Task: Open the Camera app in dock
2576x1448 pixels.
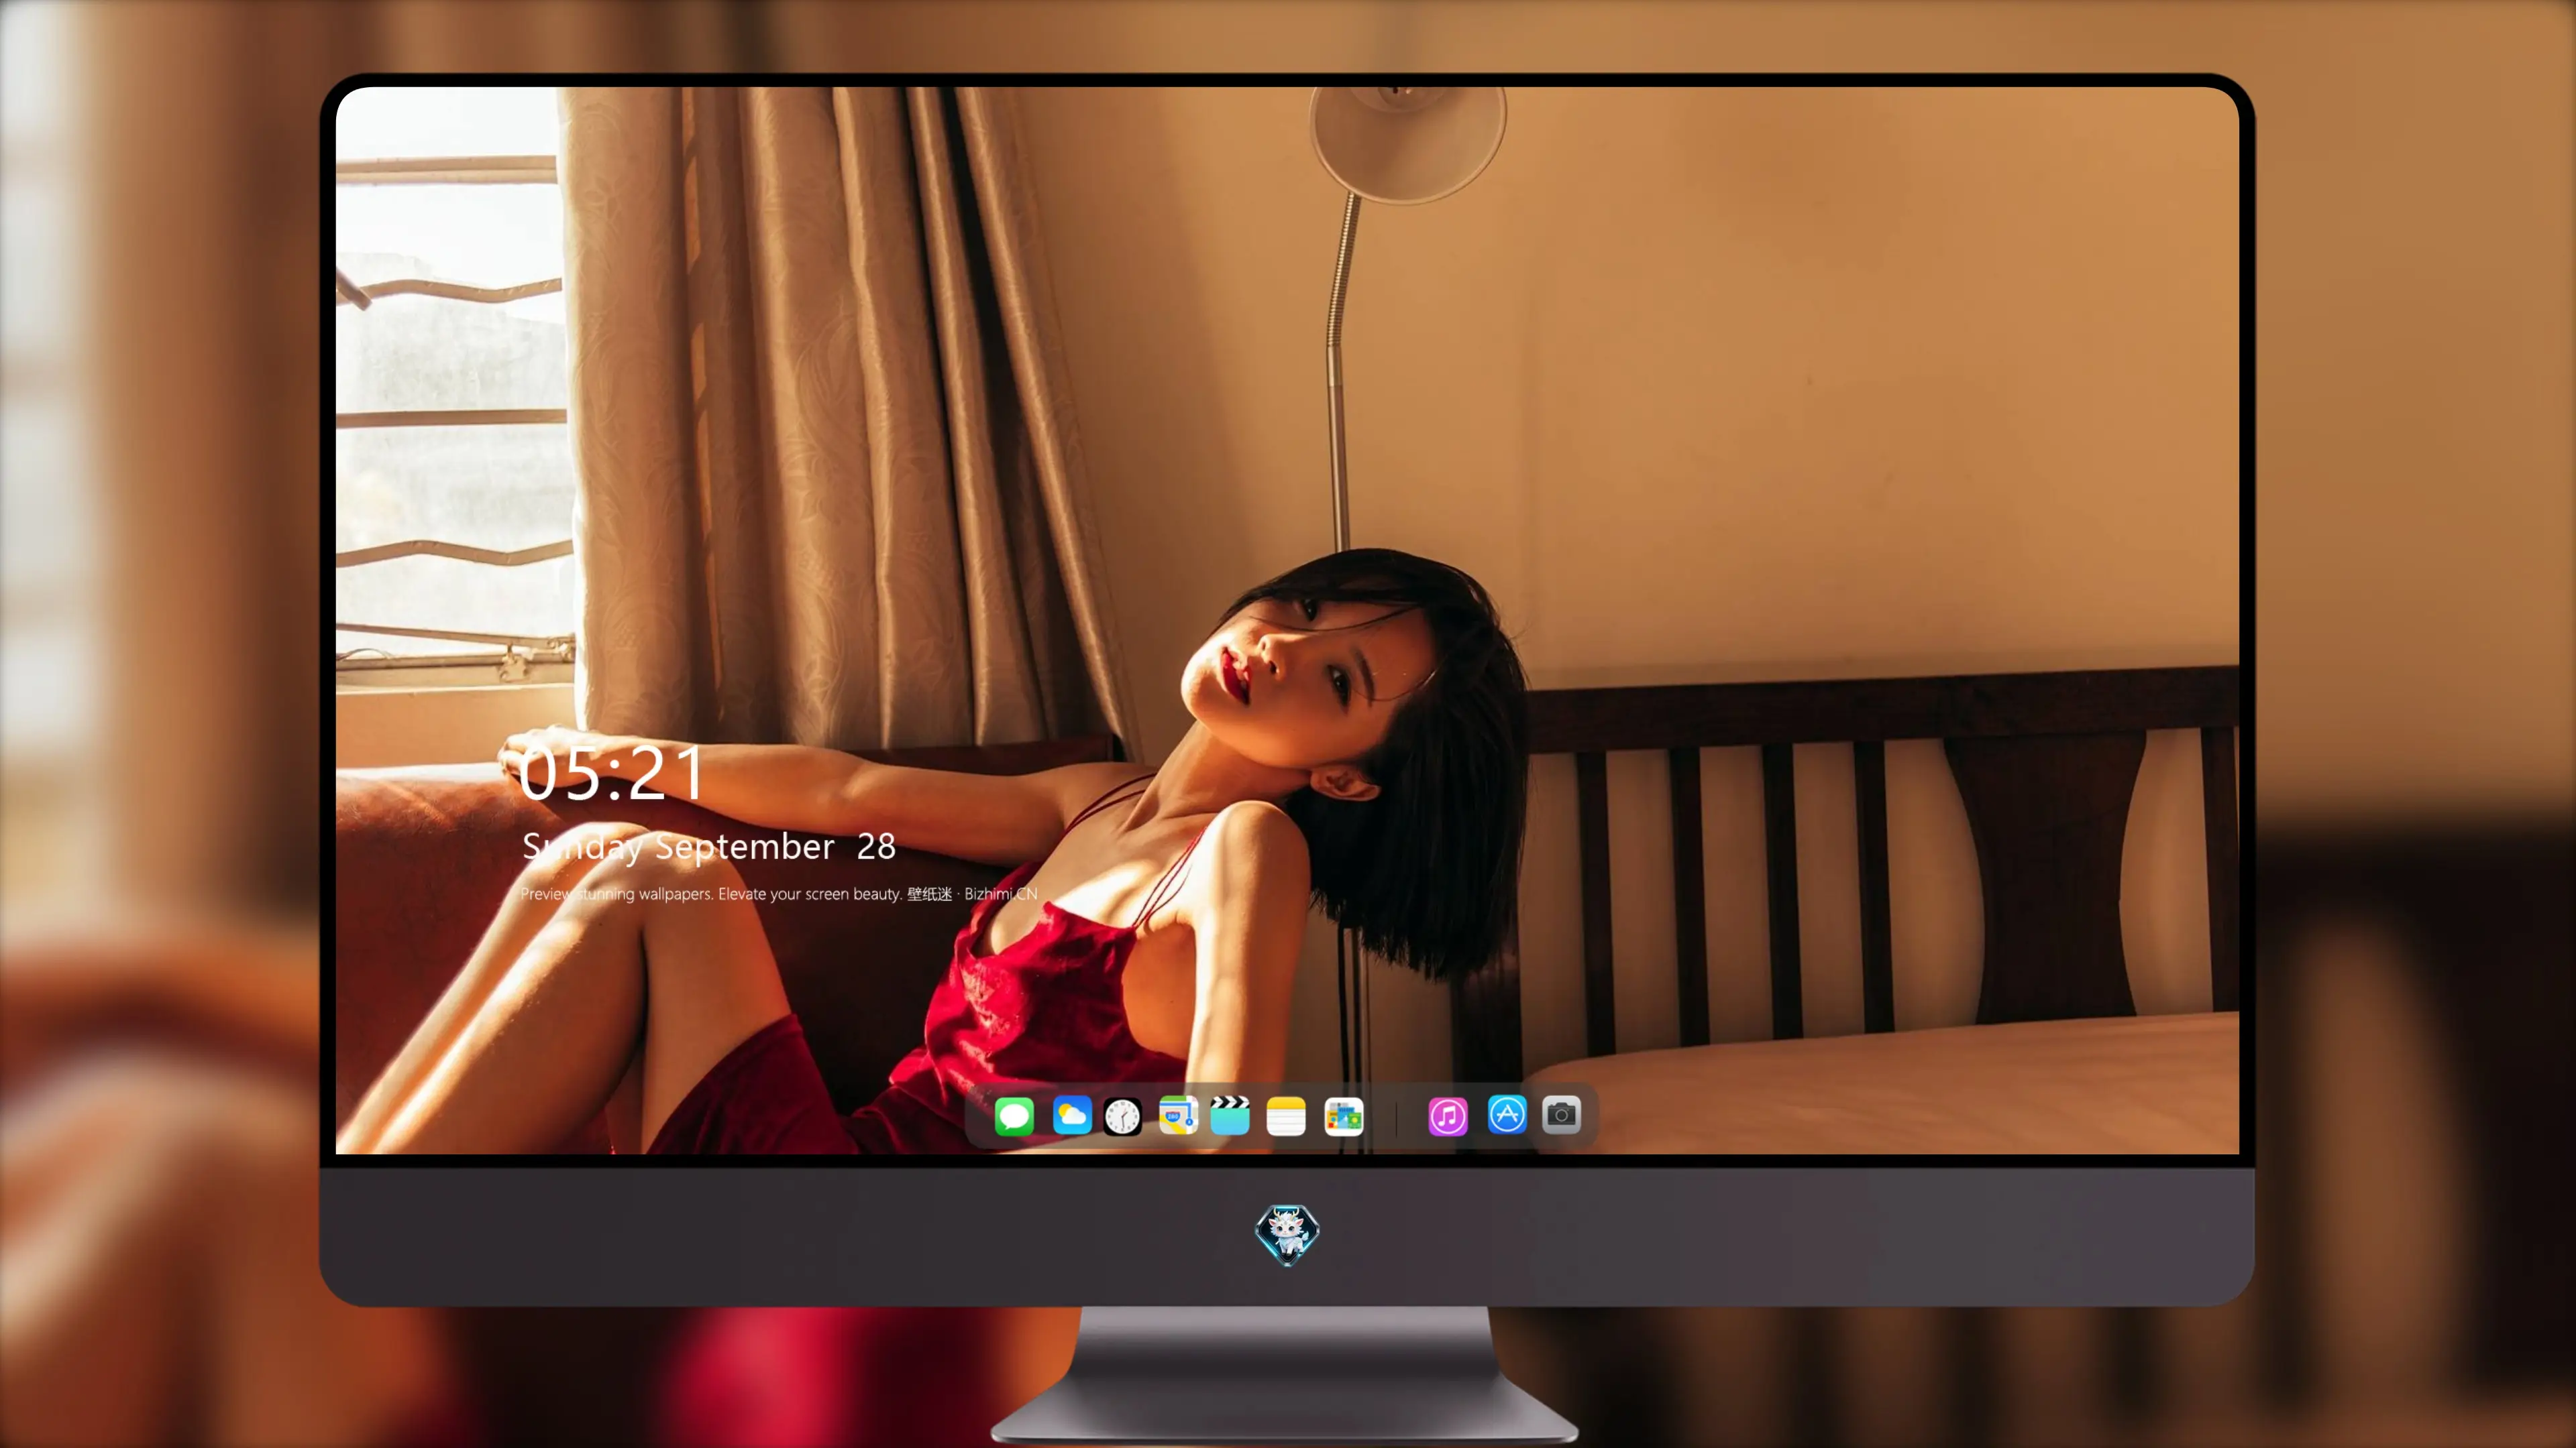Action: pos(1561,1115)
